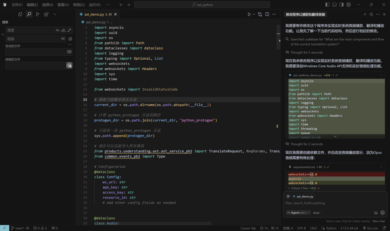390x231 pixels.
Task: Open the Source Control view
Action: (x=38, y=14)
